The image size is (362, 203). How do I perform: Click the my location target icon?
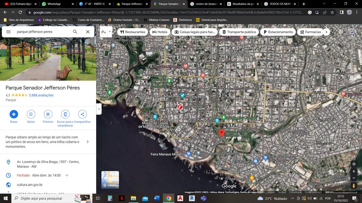coord(354,164)
